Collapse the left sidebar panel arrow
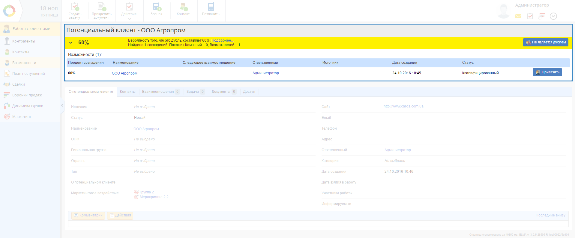575x238 pixels. pos(62,105)
